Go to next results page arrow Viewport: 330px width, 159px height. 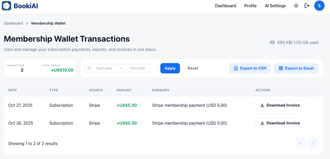click(313, 143)
